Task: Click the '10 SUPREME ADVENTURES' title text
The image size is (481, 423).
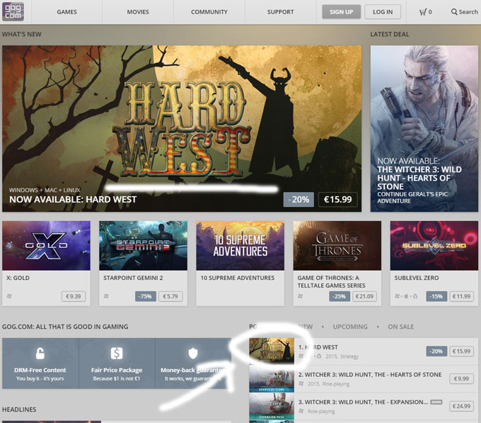Action: [x=238, y=278]
